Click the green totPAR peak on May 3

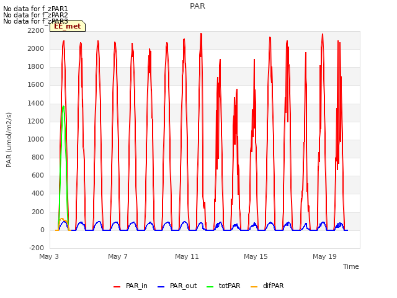point(63,106)
